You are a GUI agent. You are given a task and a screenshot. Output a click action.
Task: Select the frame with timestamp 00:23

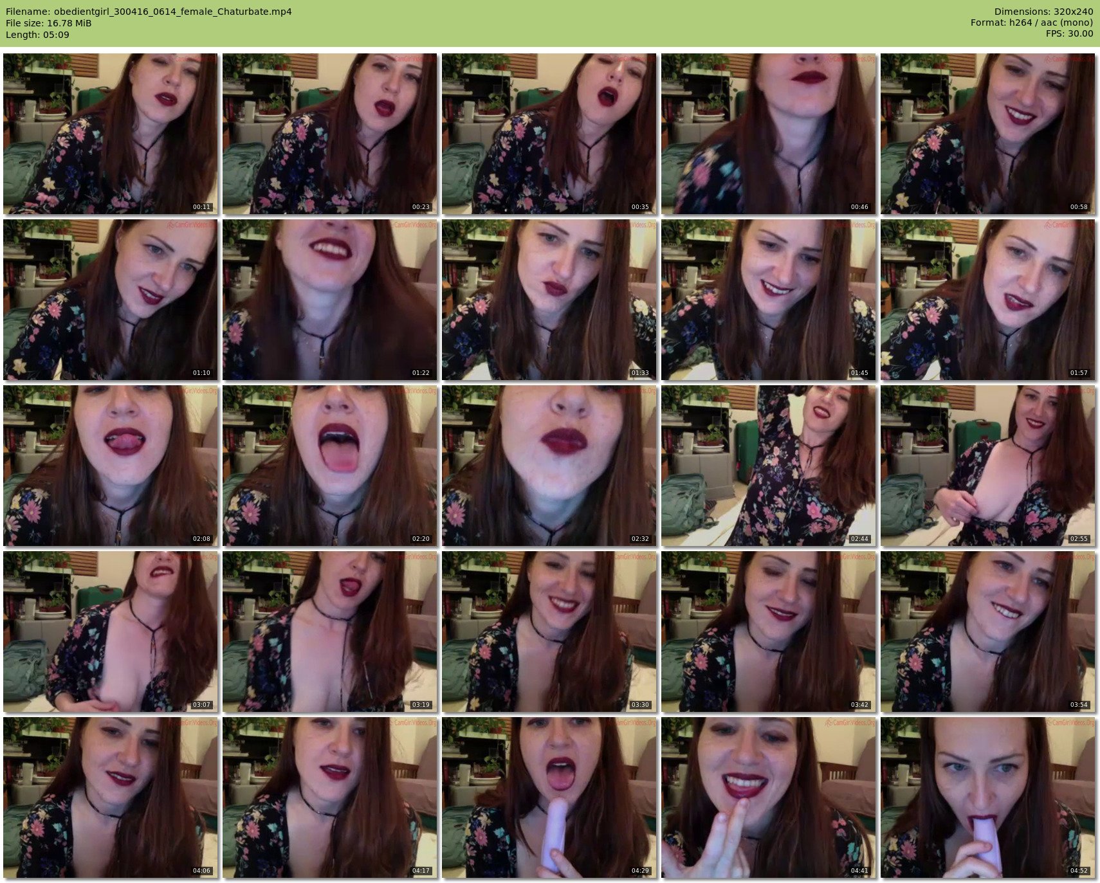click(329, 134)
